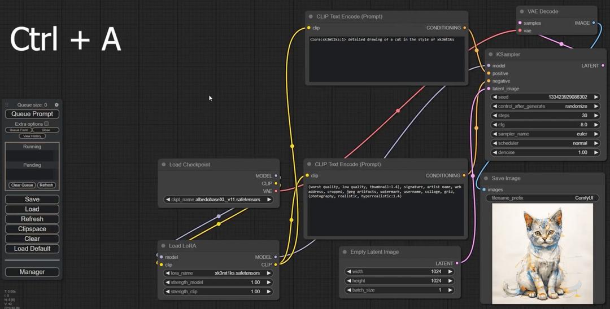Open View History

[32, 136]
